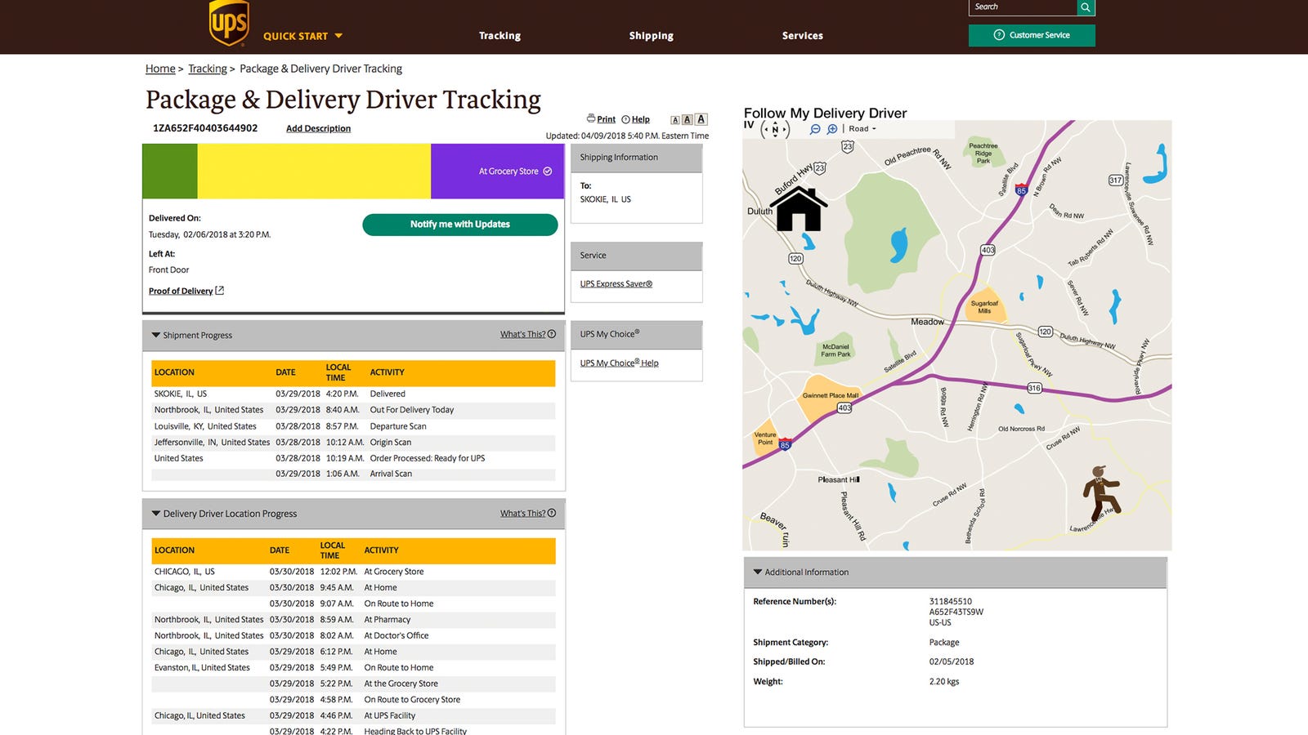This screenshot has width=1308, height=735.
Task: Click the question icon in Customer Service button
Action: (999, 35)
